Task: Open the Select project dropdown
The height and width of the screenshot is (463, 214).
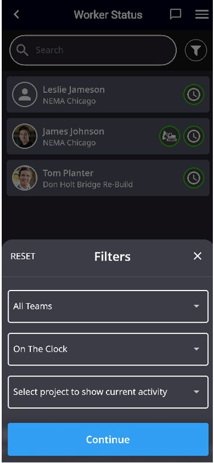Action: pos(108,392)
